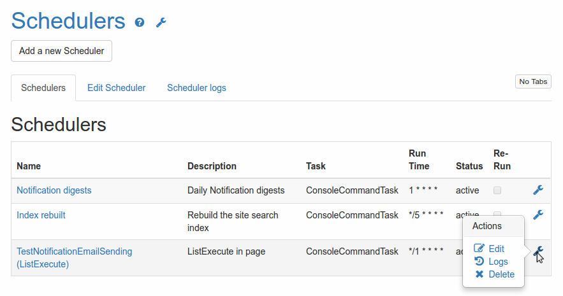Click the Logs history icon in the Actions popup
Image resolution: width=563 pixels, height=296 pixels.
pyautogui.click(x=479, y=262)
